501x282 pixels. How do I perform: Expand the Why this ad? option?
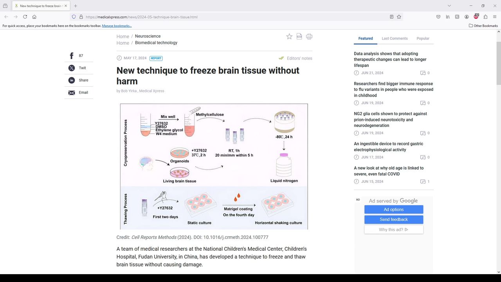pyautogui.click(x=393, y=230)
